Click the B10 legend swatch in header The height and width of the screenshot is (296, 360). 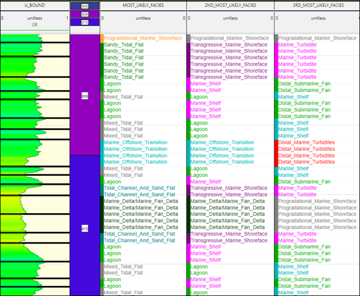click(85, 22)
